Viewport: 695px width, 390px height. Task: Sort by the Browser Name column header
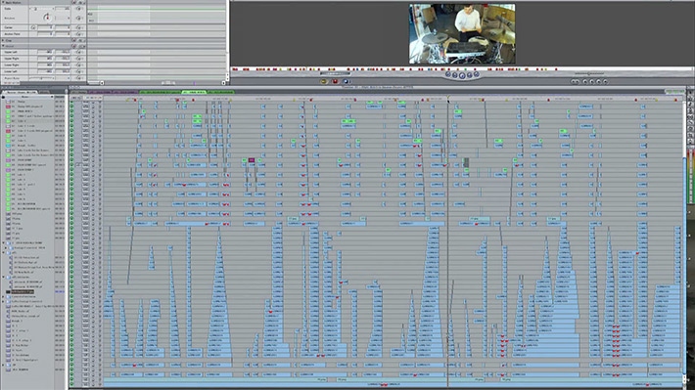coord(26,97)
